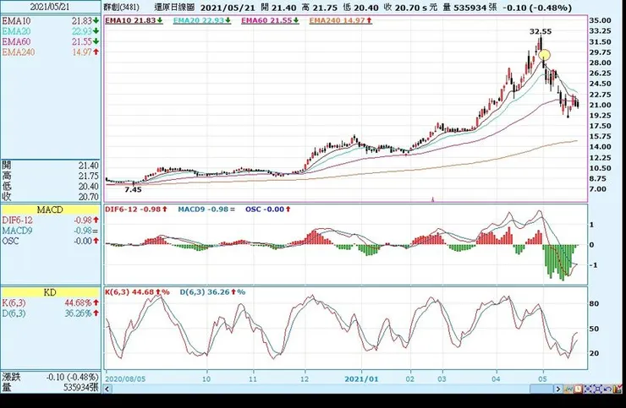Select the KD indicator header in left panel

pyautogui.click(x=50, y=293)
